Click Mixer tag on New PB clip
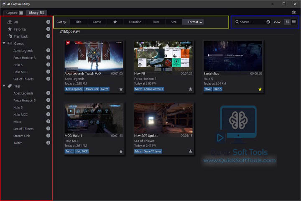This screenshot has height=201, width=301. point(138,89)
